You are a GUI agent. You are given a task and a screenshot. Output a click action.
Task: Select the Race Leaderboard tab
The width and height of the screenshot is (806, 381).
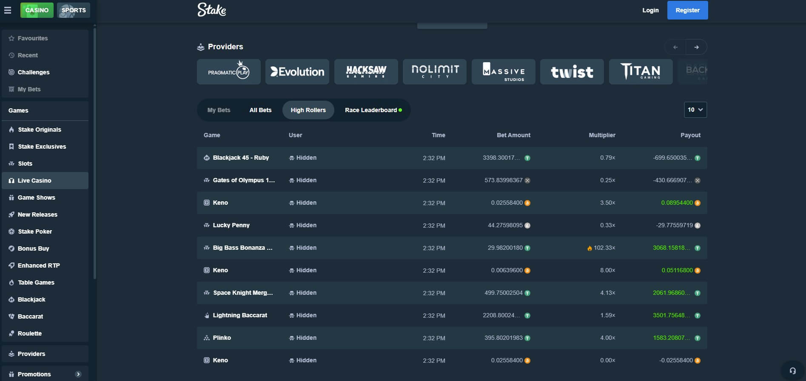(x=373, y=110)
